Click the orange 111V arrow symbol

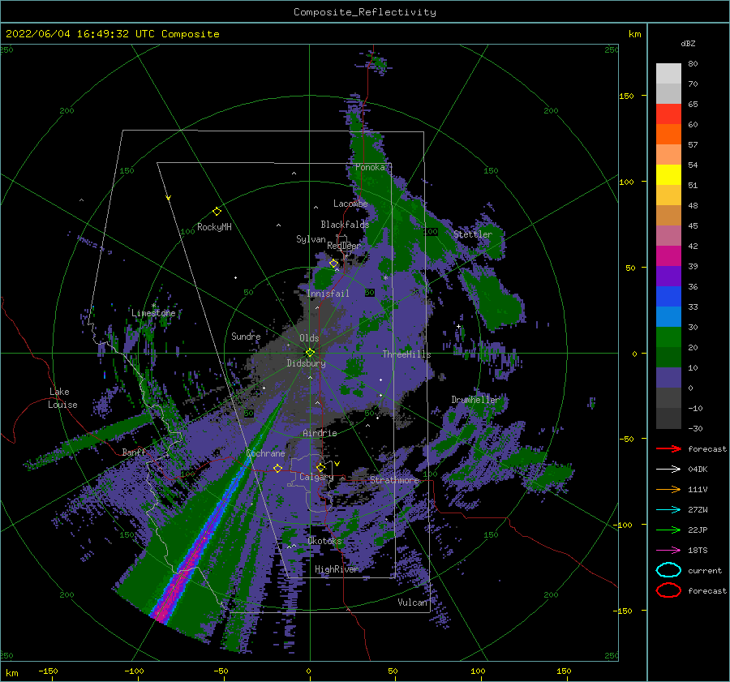668,489
